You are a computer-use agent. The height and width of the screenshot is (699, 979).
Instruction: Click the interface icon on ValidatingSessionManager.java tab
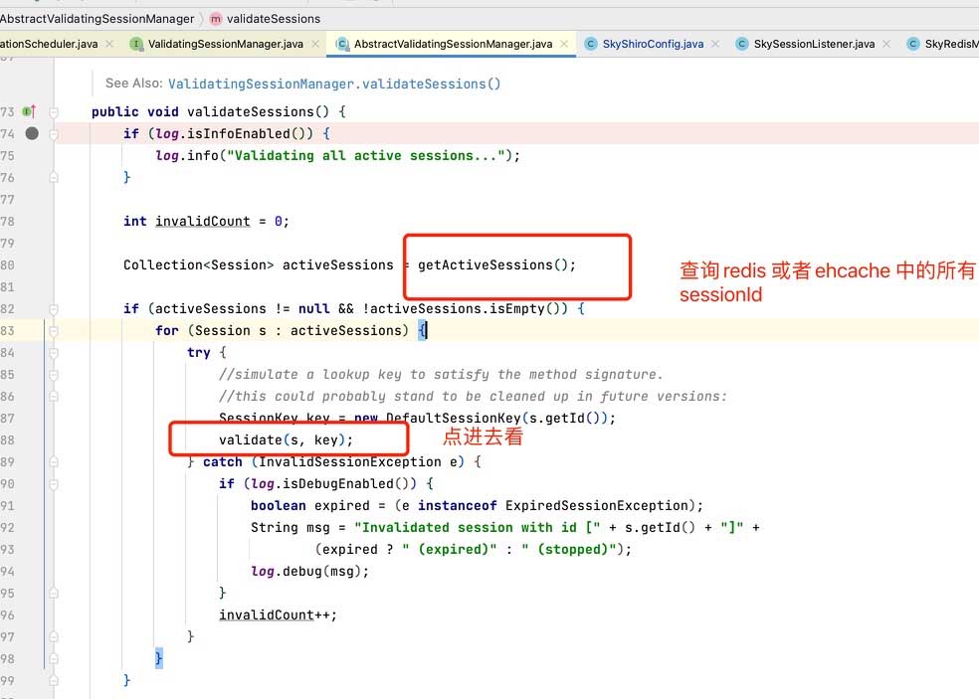tap(135, 44)
